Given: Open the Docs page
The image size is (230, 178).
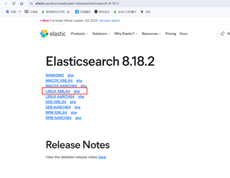Looking at the screenshot, I should pyautogui.click(x=183, y=33).
